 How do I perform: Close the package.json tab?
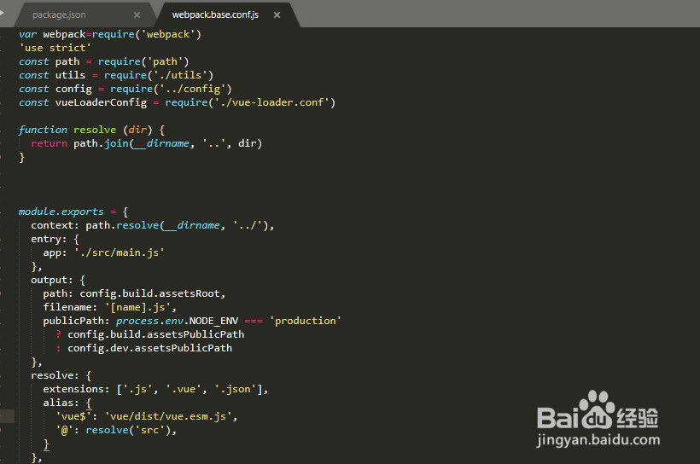tap(137, 15)
